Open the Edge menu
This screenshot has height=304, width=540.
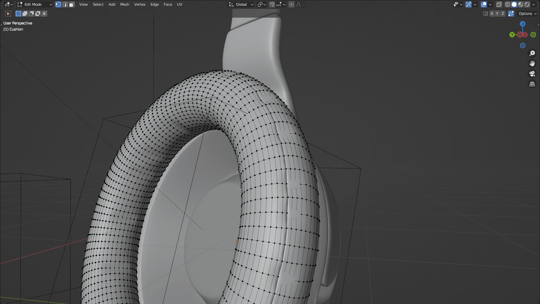pos(155,4)
